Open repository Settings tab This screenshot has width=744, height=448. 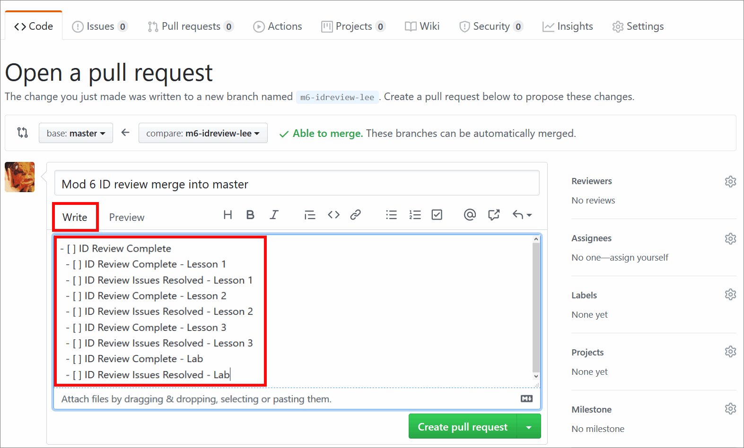point(638,26)
